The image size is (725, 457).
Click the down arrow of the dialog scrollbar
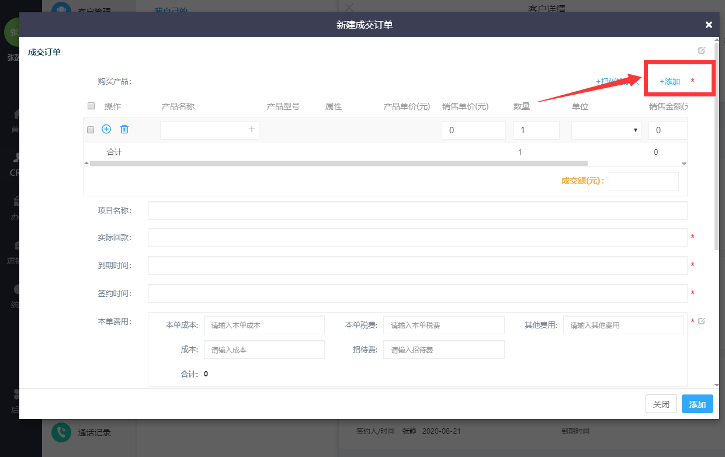(x=717, y=385)
